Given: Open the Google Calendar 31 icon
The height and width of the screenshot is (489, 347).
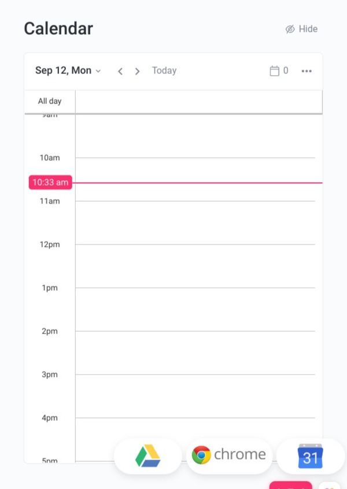Looking at the screenshot, I should click(310, 456).
